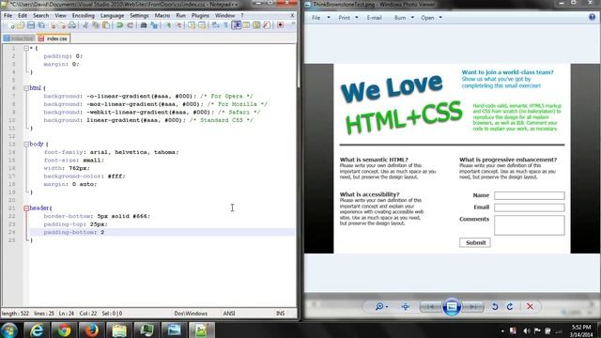
Task: Switch to the blurred first document tab
Action: [x=19, y=38]
